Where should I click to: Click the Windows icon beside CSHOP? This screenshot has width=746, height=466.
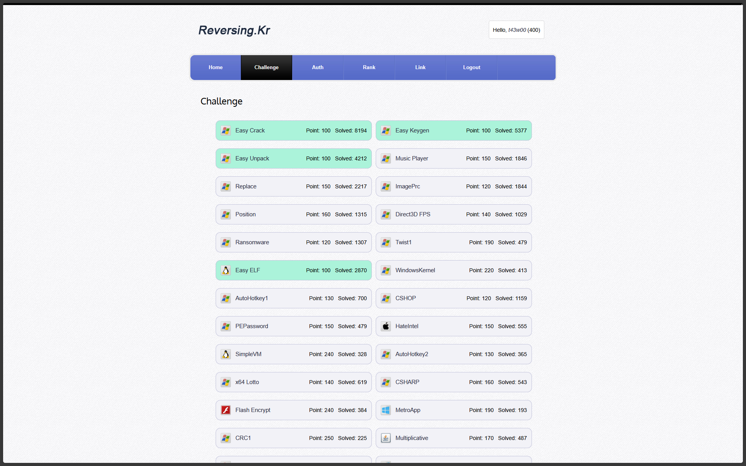(x=386, y=299)
